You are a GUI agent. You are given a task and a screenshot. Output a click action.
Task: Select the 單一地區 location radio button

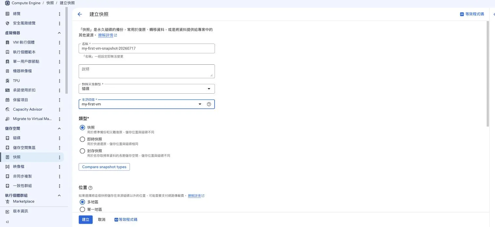82,209
